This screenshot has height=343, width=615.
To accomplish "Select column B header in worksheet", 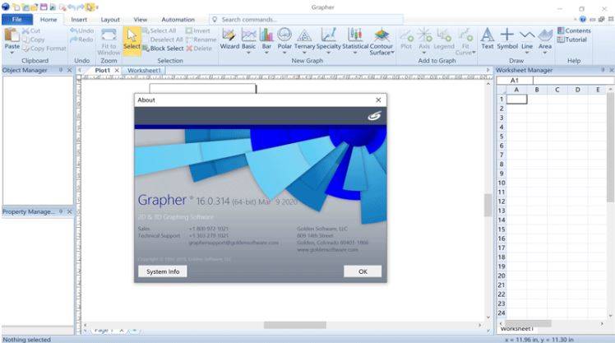I will (x=537, y=90).
